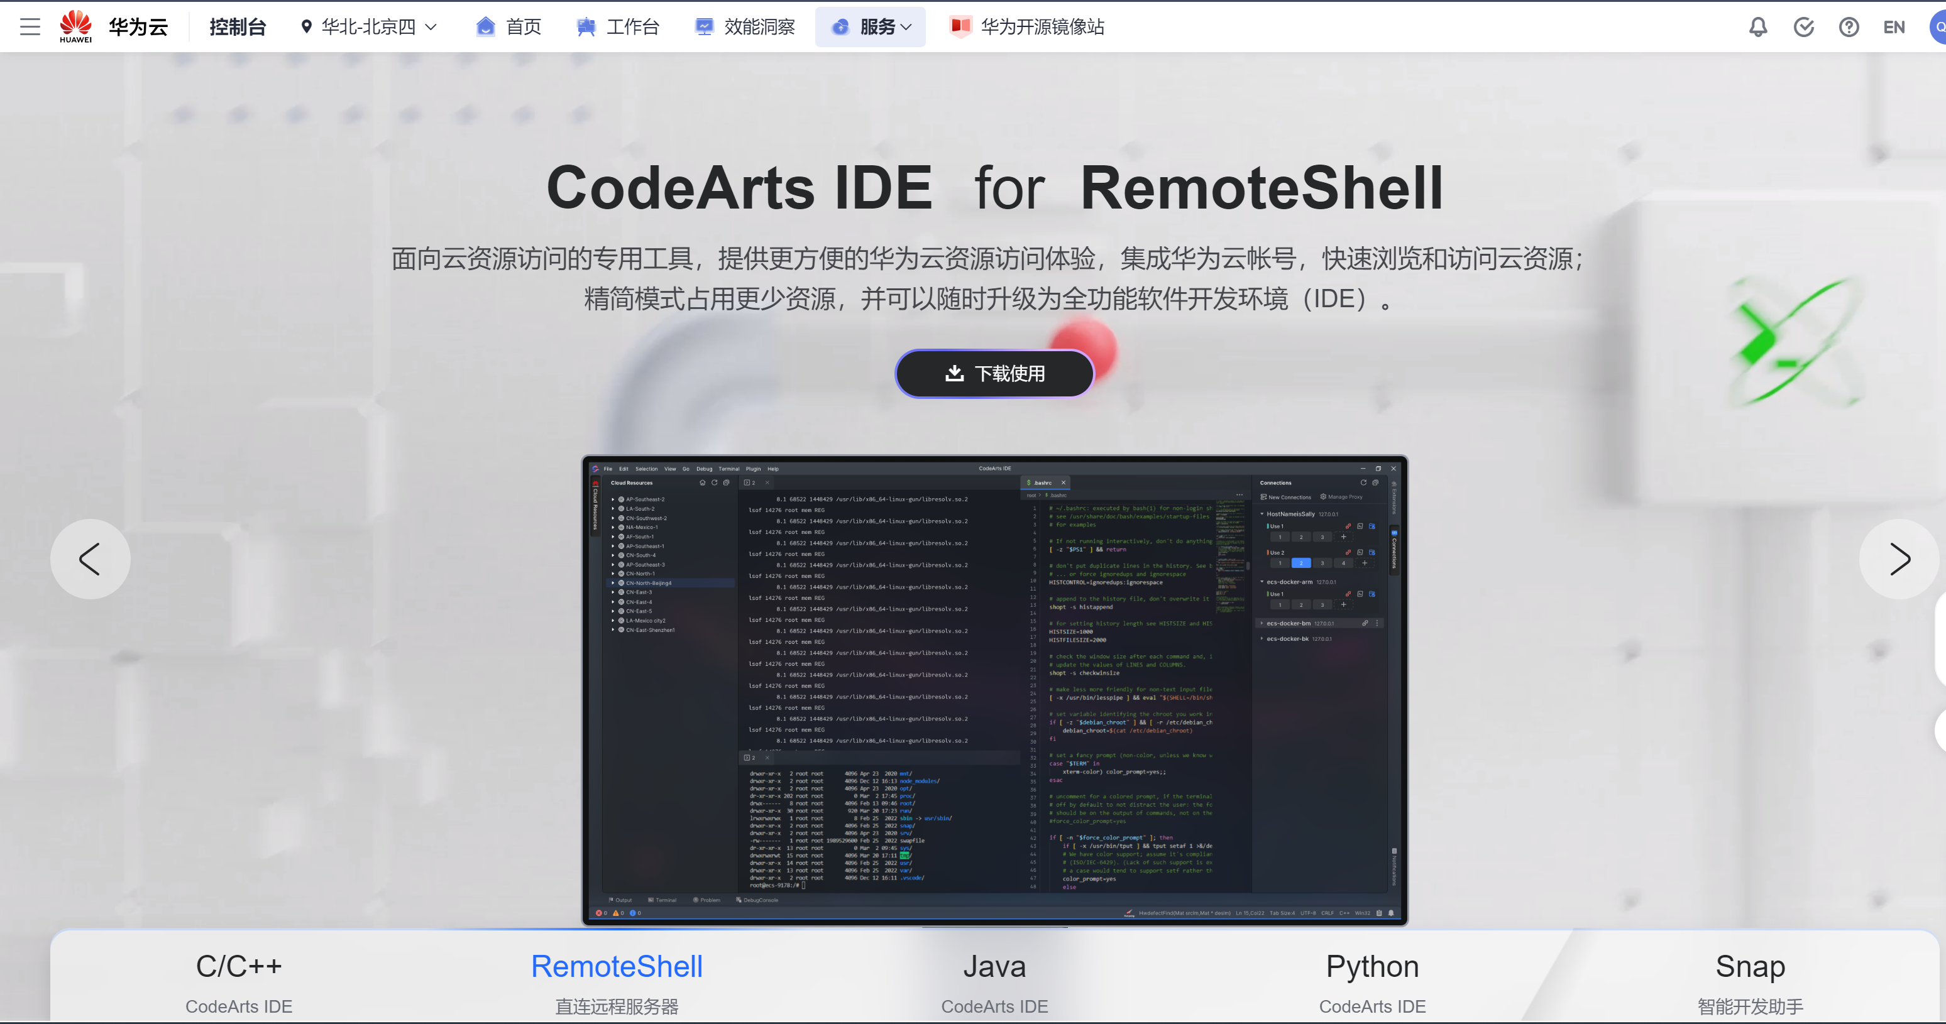Expand the 华北-北京四 region dropdown
1946x1024 pixels.
pos(369,27)
